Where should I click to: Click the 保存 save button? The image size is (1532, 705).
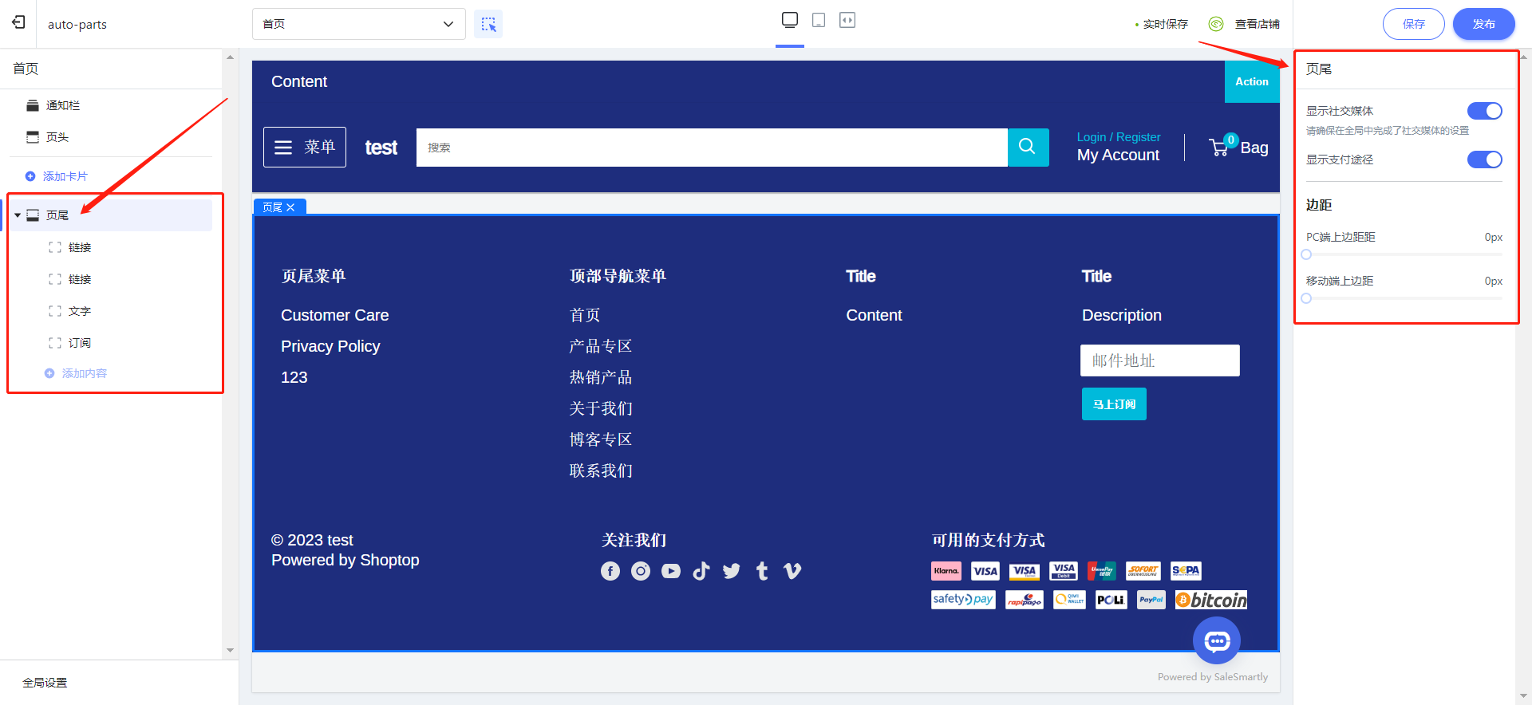point(1413,24)
